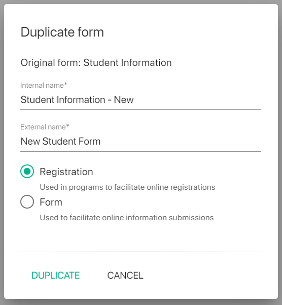Click the 'Internal name*' field label
This screenshot has width=282, height=305.
click(44, 85)
